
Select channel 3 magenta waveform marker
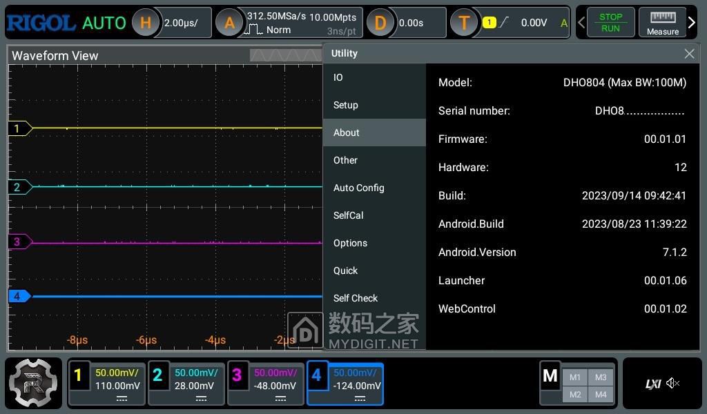20,242
